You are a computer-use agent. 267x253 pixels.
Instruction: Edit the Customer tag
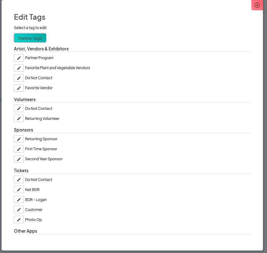[18, 209]
